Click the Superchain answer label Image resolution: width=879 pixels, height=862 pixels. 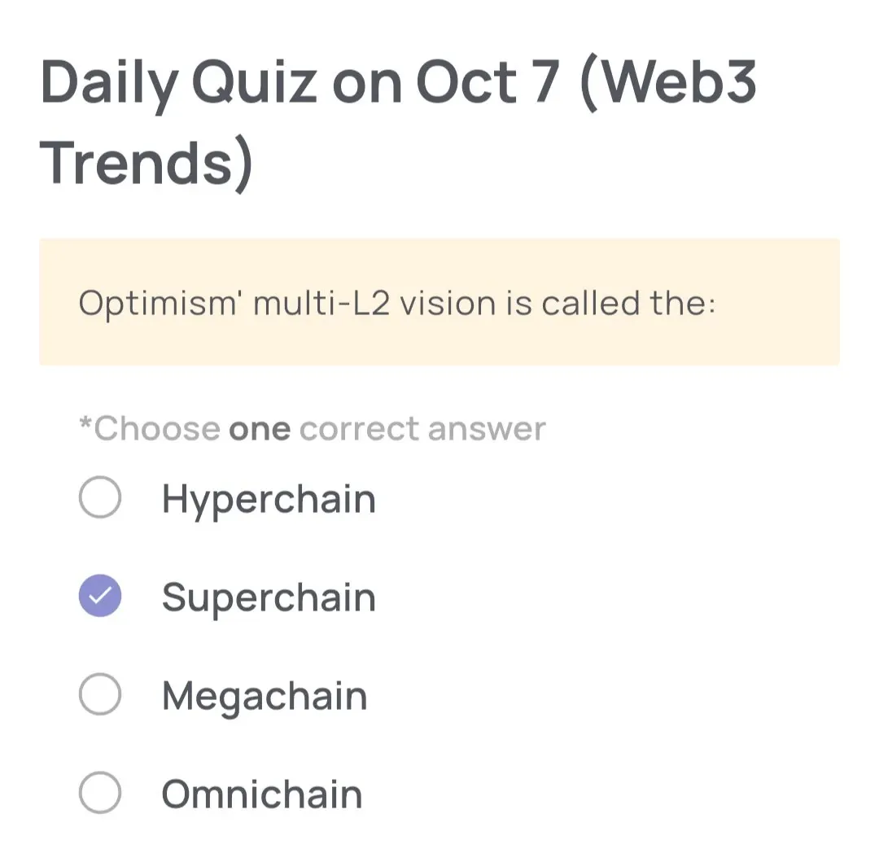tap(269, 597)
